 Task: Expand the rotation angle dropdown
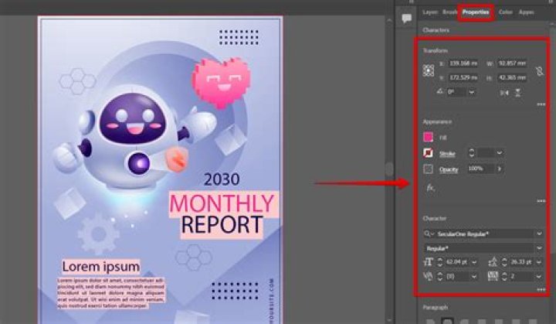coord(471,92)
